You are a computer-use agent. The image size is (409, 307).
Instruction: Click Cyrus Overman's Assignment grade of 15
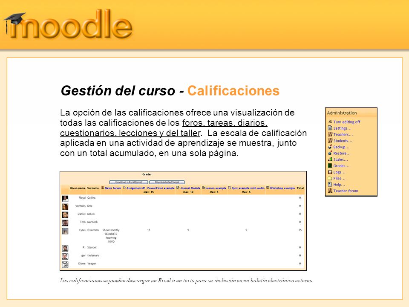pos(149,230)
